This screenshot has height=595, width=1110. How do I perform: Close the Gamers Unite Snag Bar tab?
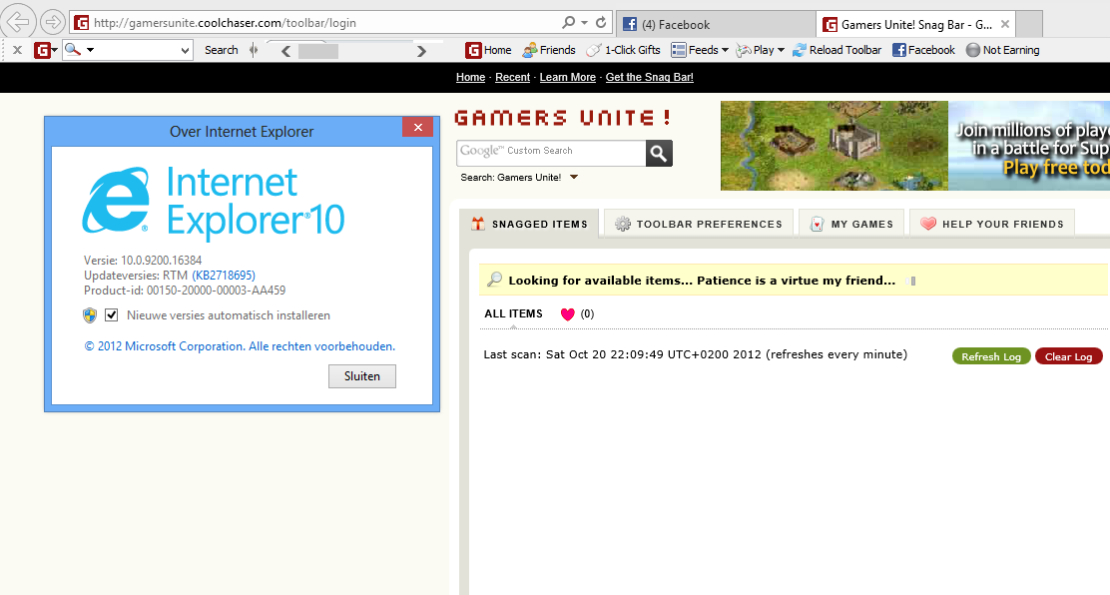(1004, 25)
